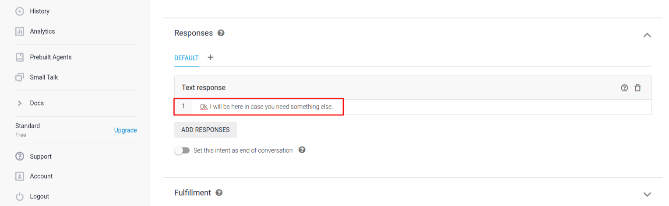
Task: Click the Analytics chart icon
Action: click(x=19, y=31)
